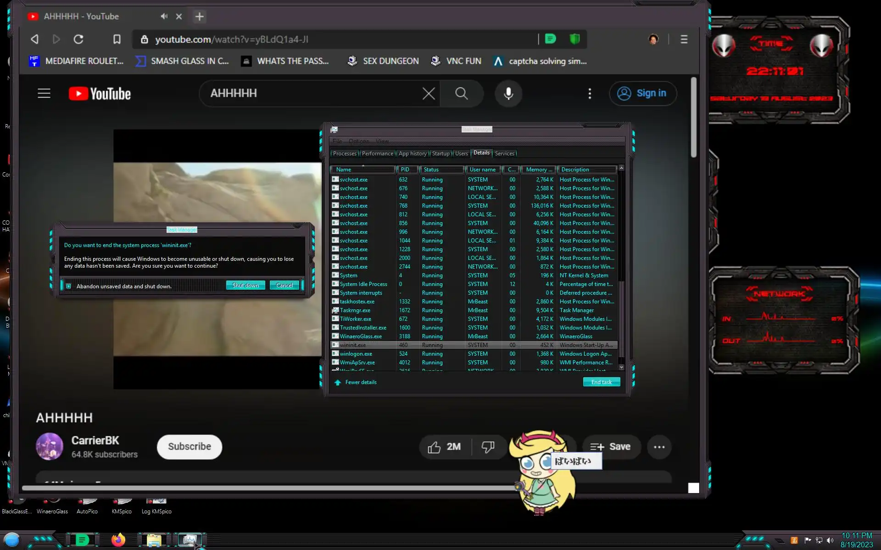Click the YouTube search magnifier icon
Screen dimensions: 881x550
pyautogui.click(x=461, y=93)
